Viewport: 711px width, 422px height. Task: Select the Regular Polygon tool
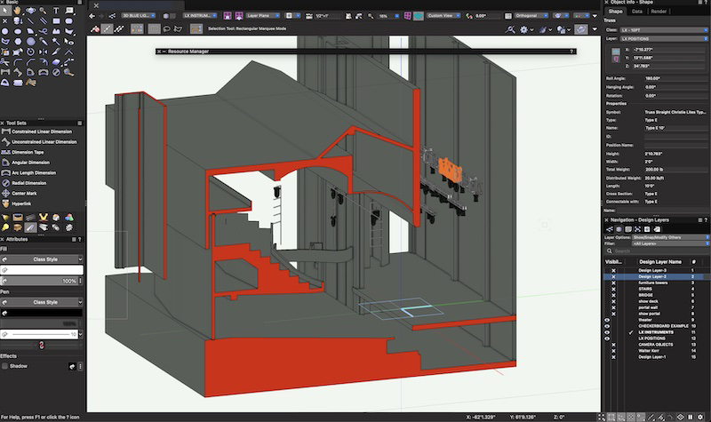coord(18,41)
